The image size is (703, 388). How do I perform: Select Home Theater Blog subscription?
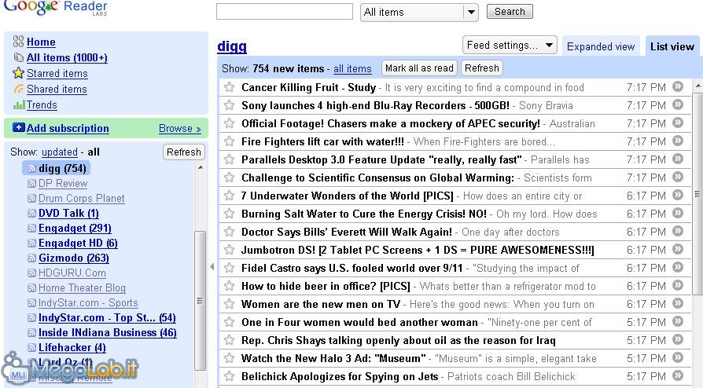pyautogui.click(x=82, y=287)
